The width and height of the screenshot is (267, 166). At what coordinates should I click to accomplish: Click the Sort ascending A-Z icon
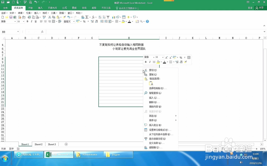[100, 17]
